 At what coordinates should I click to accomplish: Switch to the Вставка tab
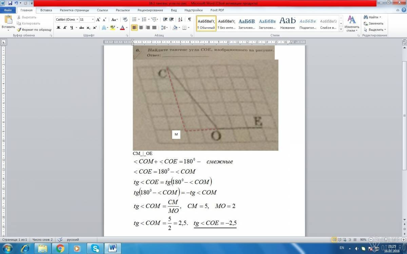(x=46, y=10)
